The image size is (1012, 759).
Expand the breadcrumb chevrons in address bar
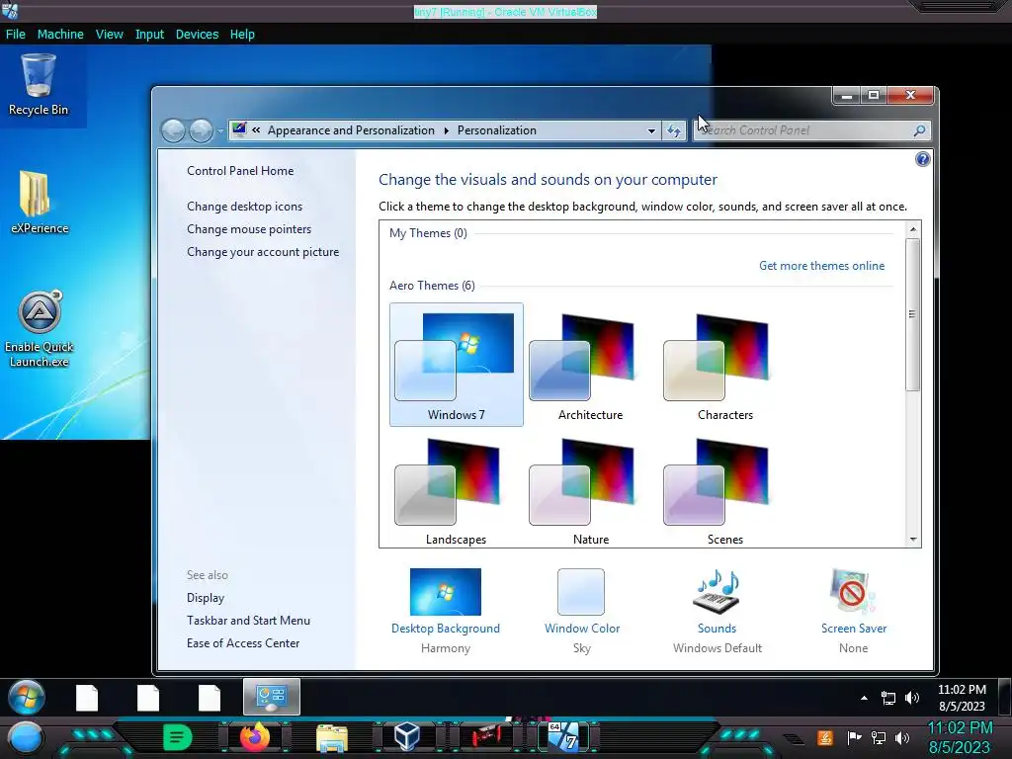pos(256,129)
